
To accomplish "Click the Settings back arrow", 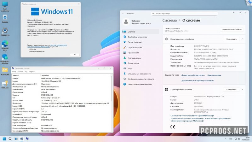I will 123,14.
